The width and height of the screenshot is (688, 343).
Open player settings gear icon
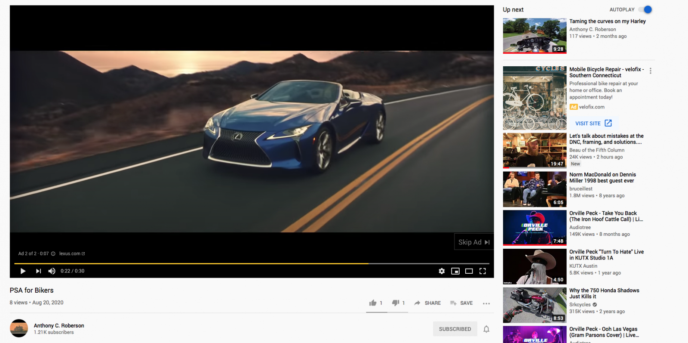pos(442,271)
